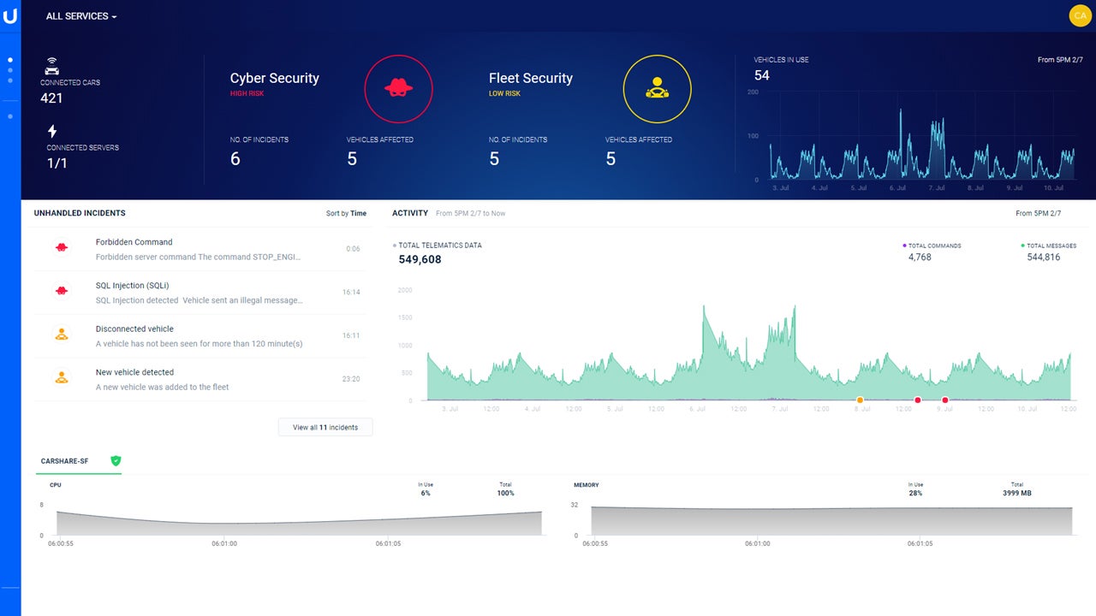Click the total messages value 544,816
Viewport: 1096px width, 616px height.
1043,257
